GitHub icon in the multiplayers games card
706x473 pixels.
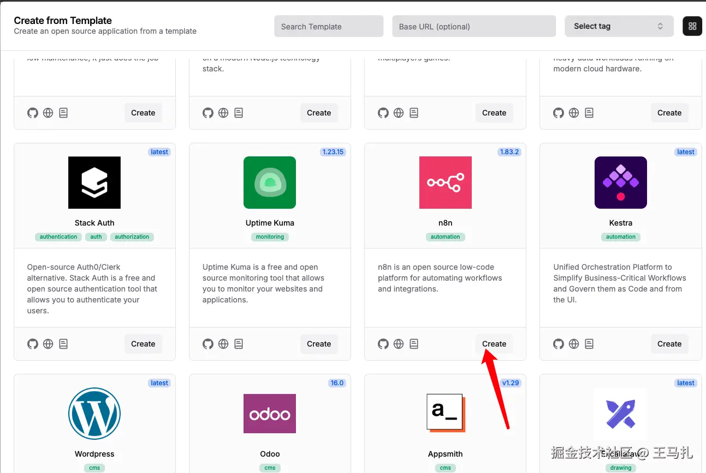(383, 113)
